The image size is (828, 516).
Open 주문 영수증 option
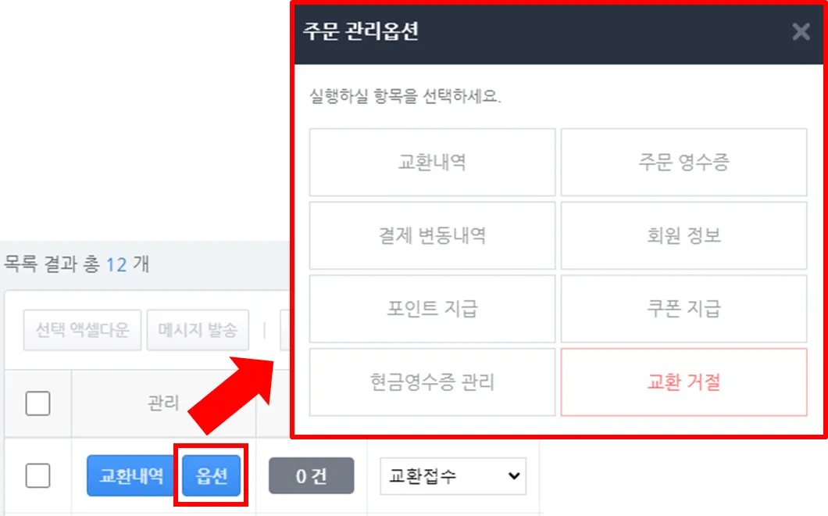tap(683, 163)
